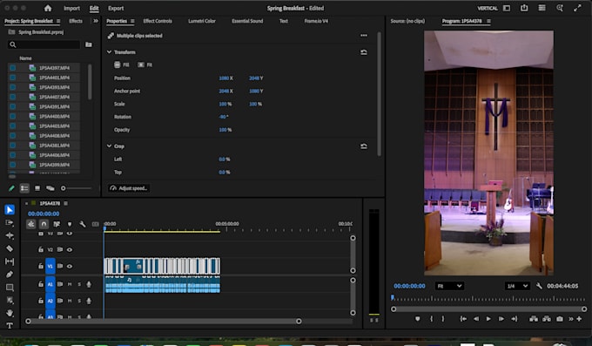592x346 pixels.
Task: Play the sequence in Program monitor
Action: 488,319
